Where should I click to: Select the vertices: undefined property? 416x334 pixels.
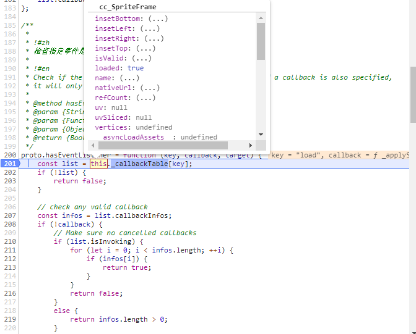pyautogui.click(x=134, y=127)
